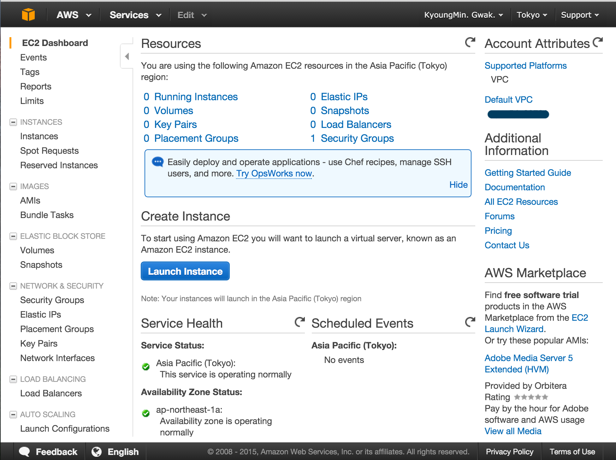The height and width of the screenshot is (460, 616).
Task: Collapse the LOAD BALANCING section
Action: click(13, 379)
